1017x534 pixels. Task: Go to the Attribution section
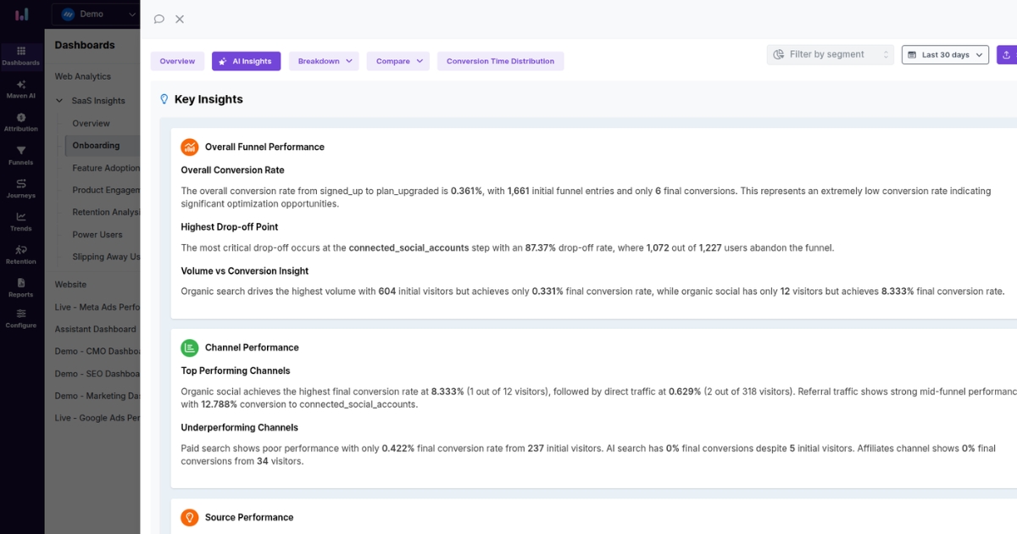coord(21,122)
